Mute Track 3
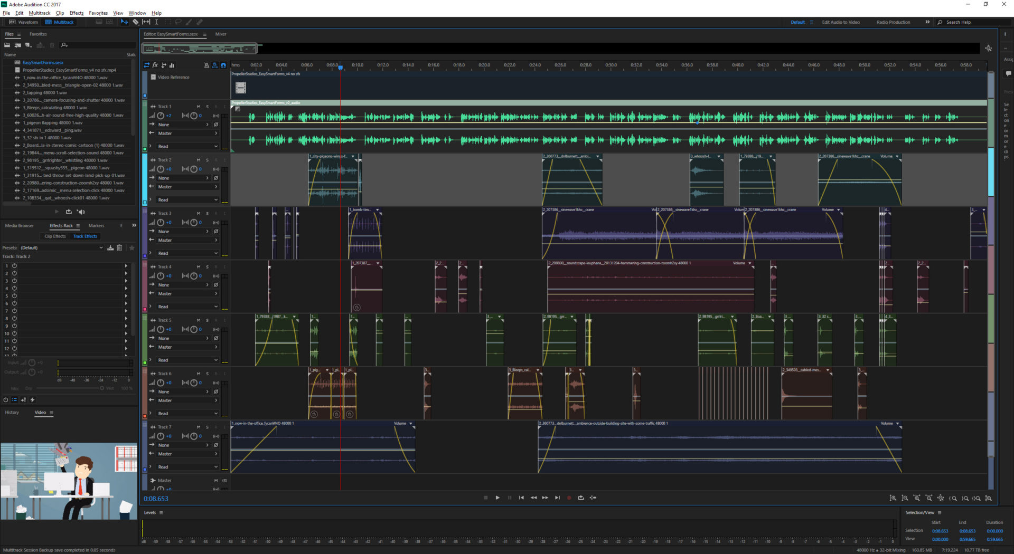This screenshot has width=1014, height=554. tap(199, 213)
